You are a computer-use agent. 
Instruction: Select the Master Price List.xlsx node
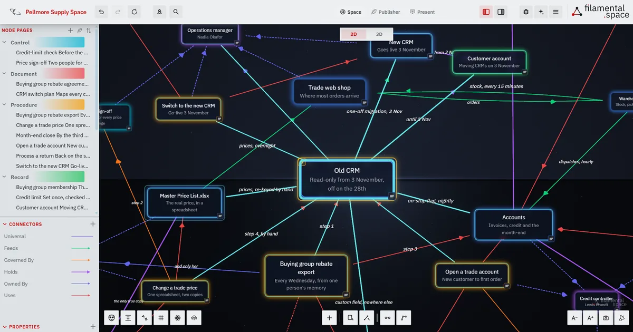185,203
